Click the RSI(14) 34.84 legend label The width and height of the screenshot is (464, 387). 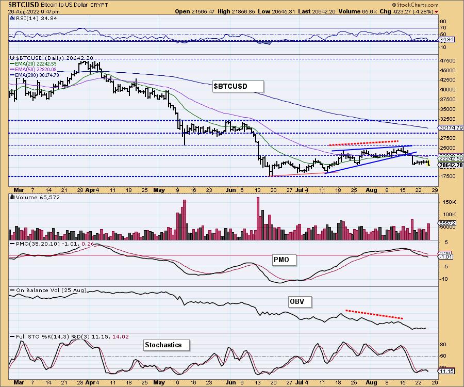pyautogui.click(x=36, y=18)
